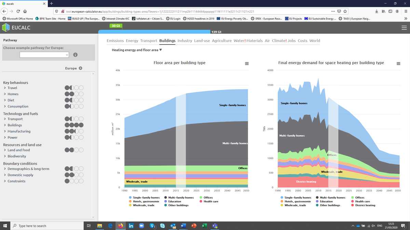Expand the Homes lever group
Screen dimensions: 410x230
pos(11,94)
